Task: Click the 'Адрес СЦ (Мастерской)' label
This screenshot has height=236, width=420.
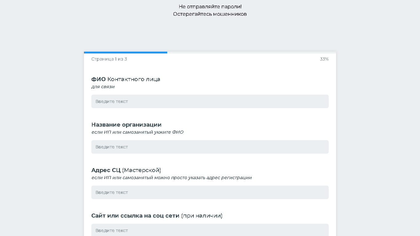Action: [x=126, y=170]
